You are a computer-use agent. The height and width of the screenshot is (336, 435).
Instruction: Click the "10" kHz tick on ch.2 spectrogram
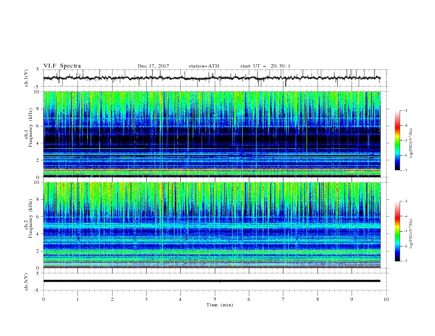tap(37, 182)
